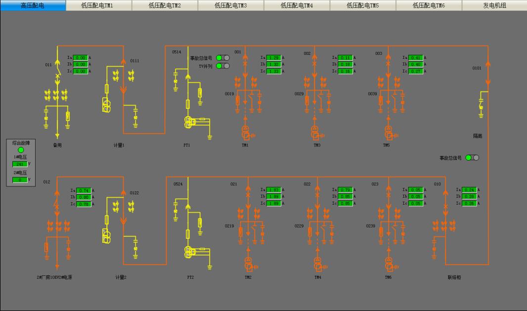Select the PT1 voltage transformer symbol
Screen dimensions: 527x311
point(188,122)
